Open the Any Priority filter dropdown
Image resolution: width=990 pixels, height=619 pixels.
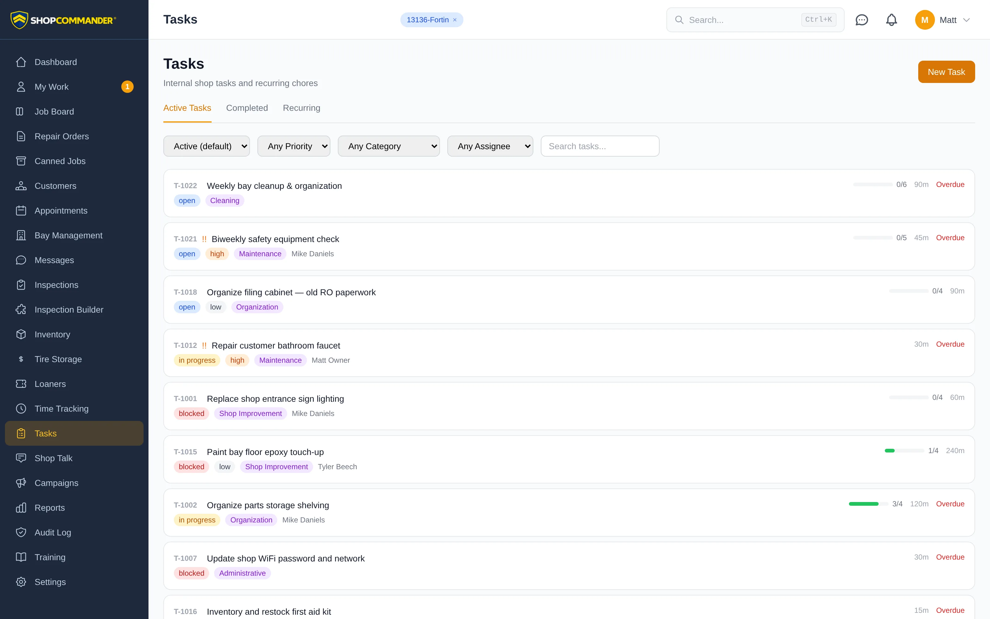(294, 146)
